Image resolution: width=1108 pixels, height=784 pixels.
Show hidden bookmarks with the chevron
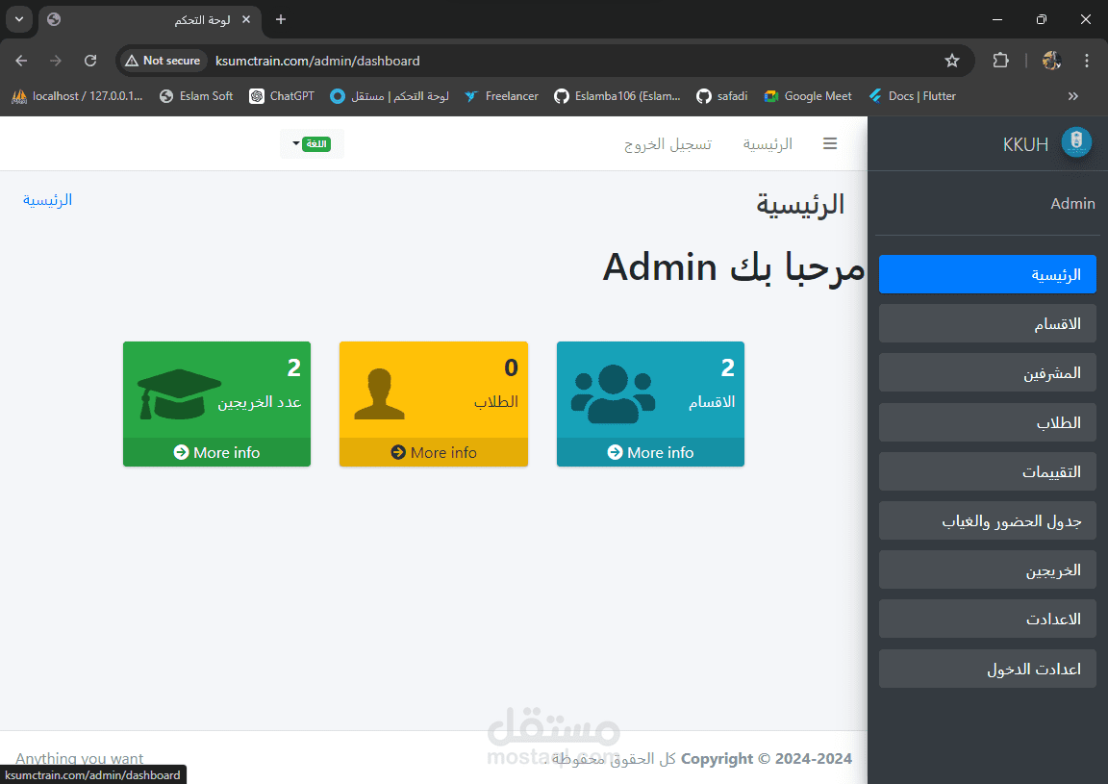[1072, 95]
